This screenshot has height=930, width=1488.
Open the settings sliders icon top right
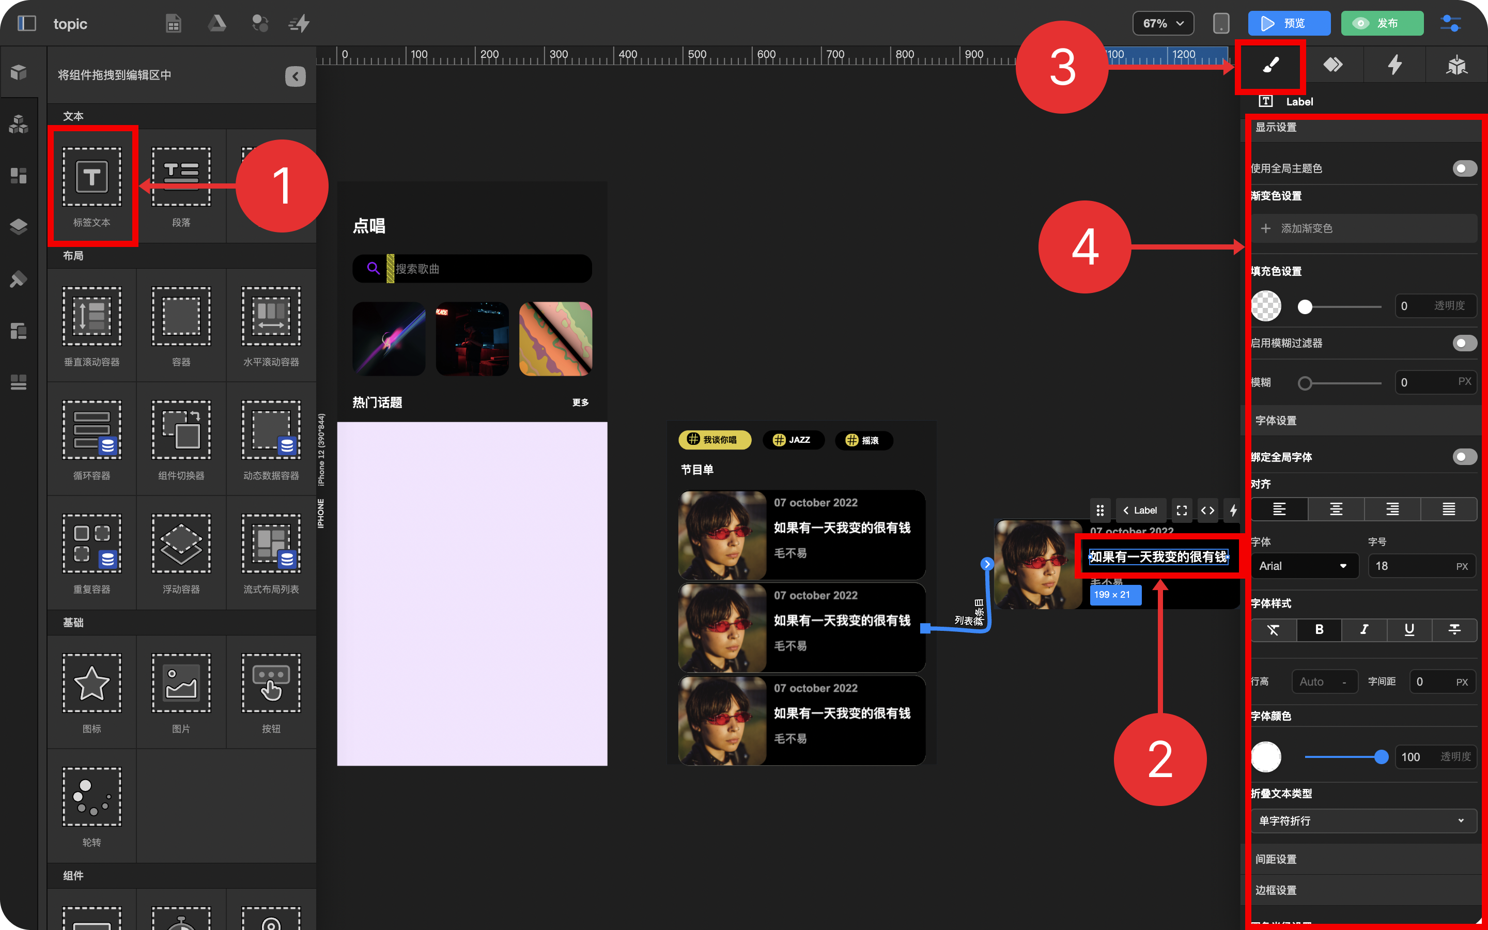(1451, 23)
